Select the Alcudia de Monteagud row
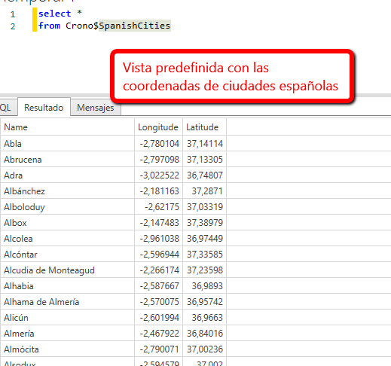The image size is (391, 366). click(x=114, y=270)
